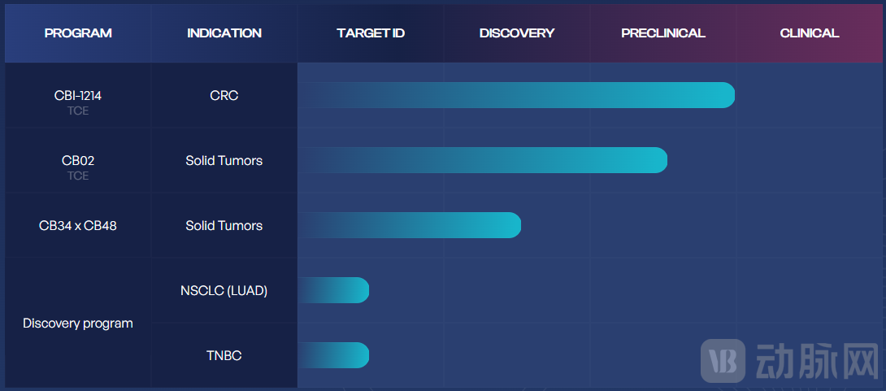Image resolution: width=886 pixels, height=391 pixels.
Task: Click the NSCLC (LUAD) progress bar
Action: 334,290
